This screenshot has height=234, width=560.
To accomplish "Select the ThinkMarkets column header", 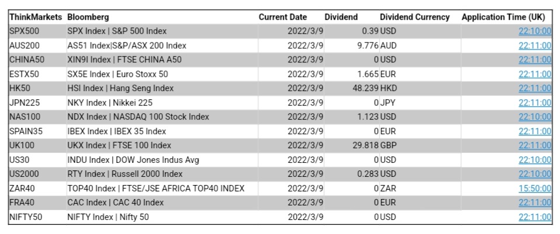I will click(36, 18).
